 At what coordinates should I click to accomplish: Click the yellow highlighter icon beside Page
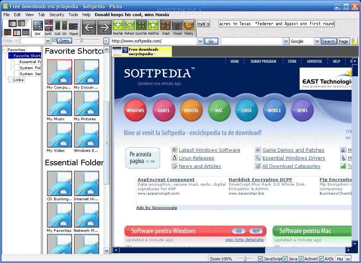tap(354, 41)
